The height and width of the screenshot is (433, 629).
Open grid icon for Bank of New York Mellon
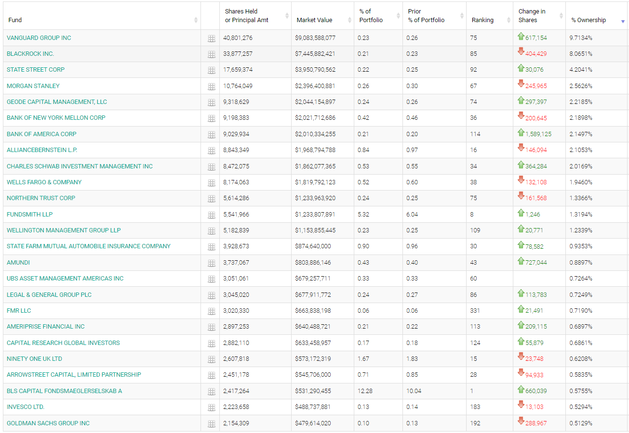211,118
